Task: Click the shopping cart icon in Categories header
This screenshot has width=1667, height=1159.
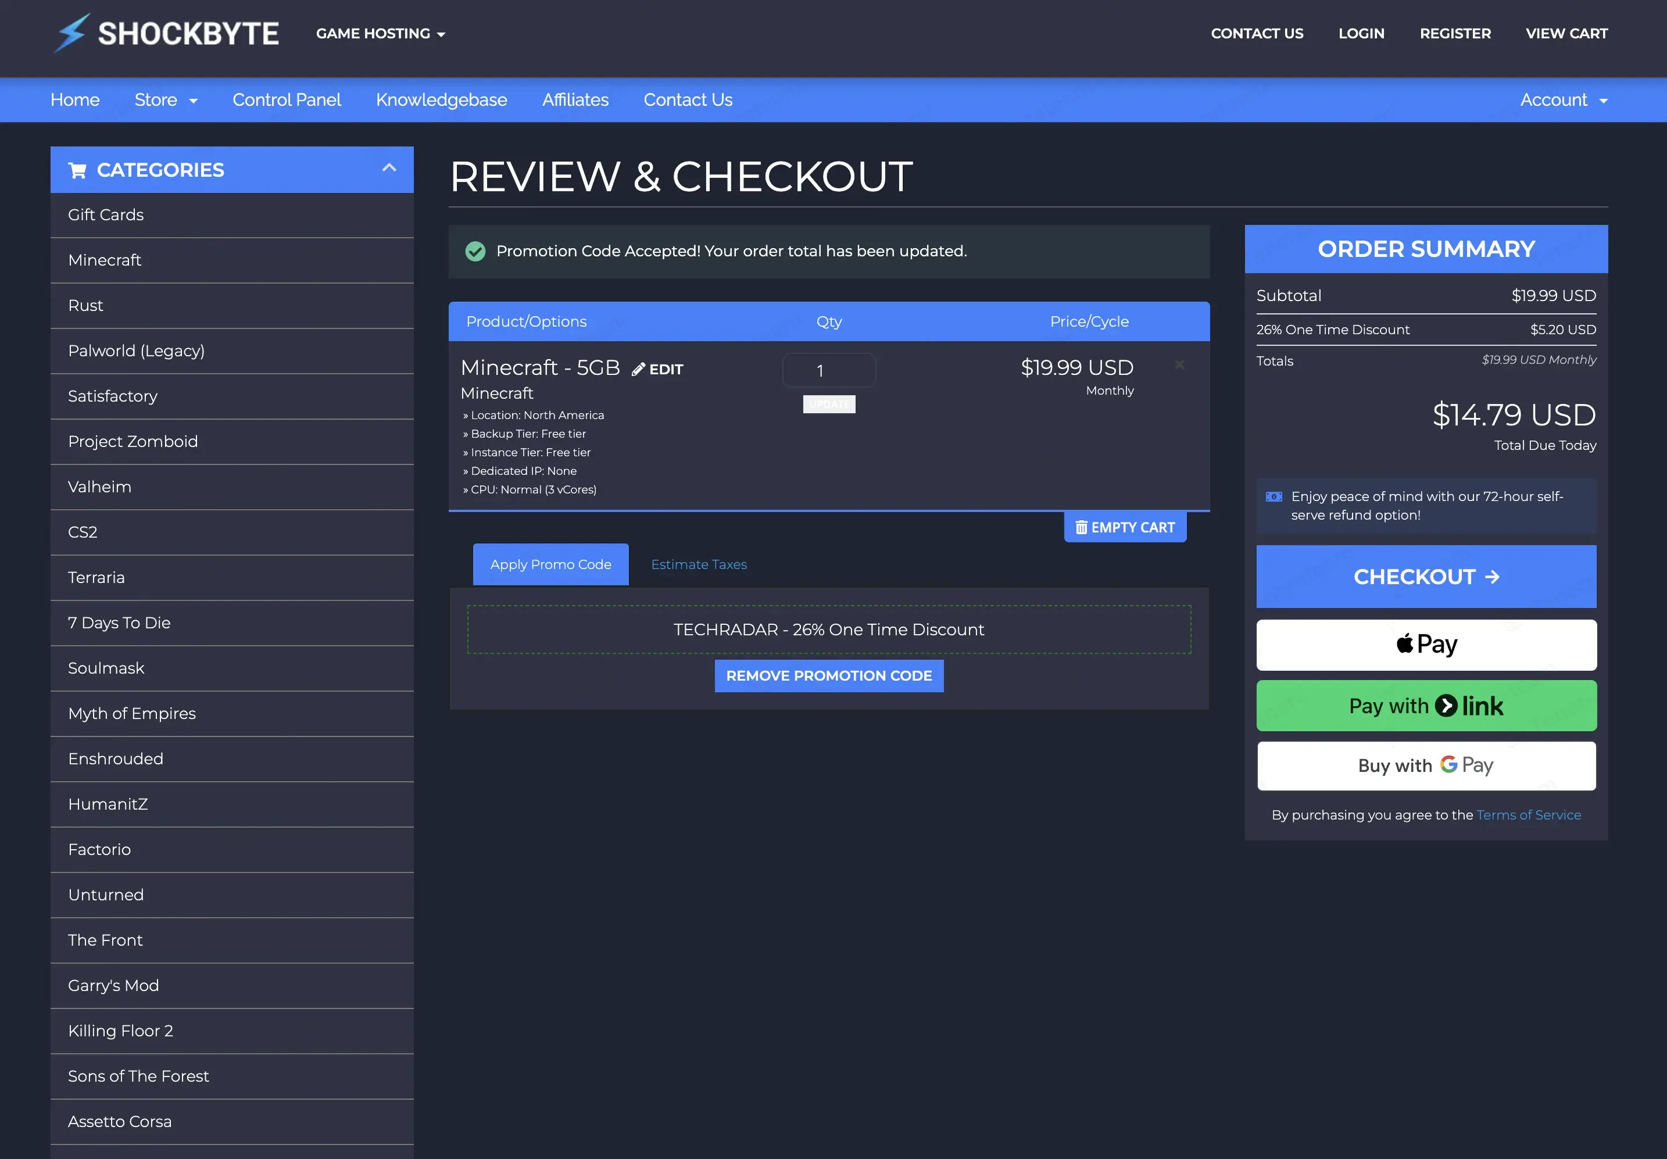Action: [77, 170]
